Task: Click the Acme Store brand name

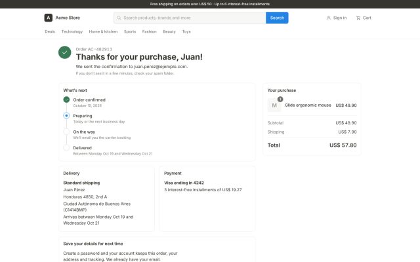Action: 68,18
